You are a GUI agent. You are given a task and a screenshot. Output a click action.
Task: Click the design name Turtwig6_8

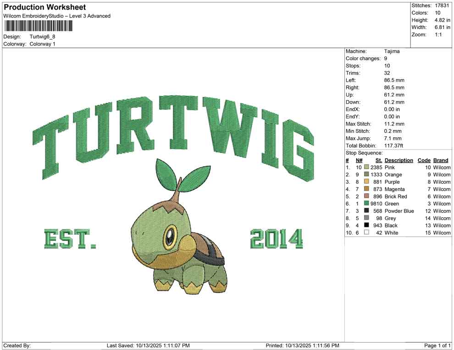click(42, 37)
